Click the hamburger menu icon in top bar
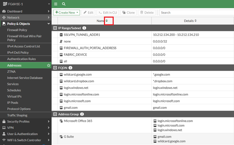 (x=56, y=4)
